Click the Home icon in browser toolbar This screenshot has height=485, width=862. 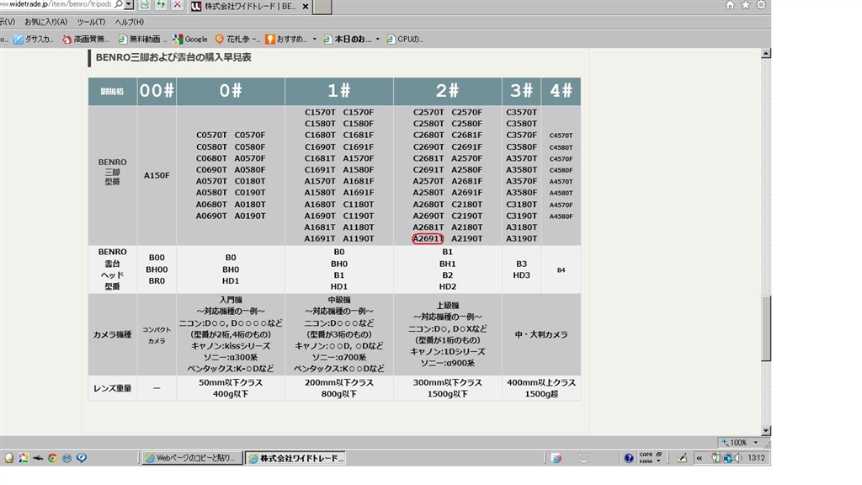pyautogui.click(x=730, y=5)
